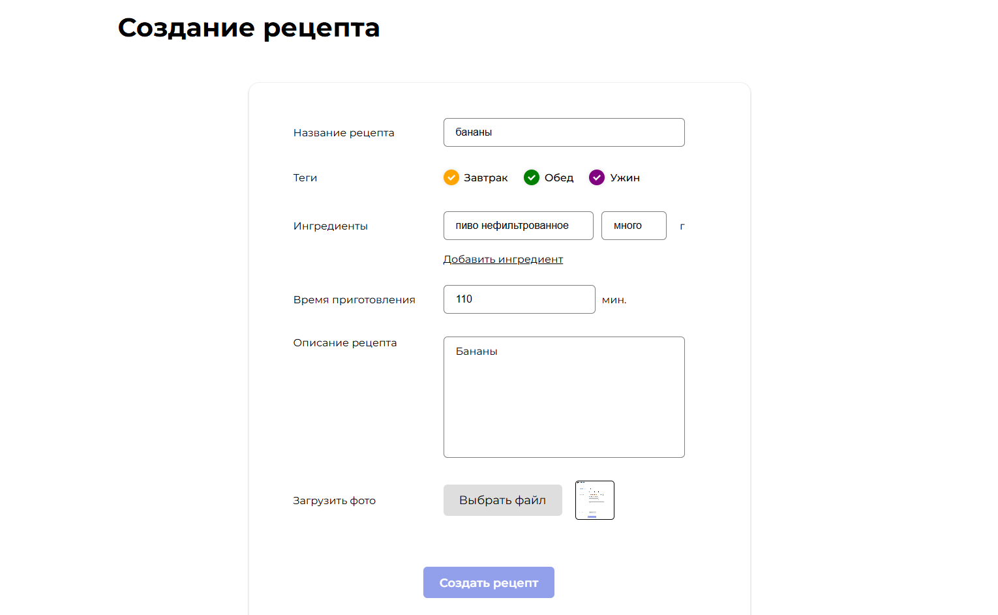Click the Название рецепта label
The height and width of the screenshot is (615, 998).
(344, 133)
